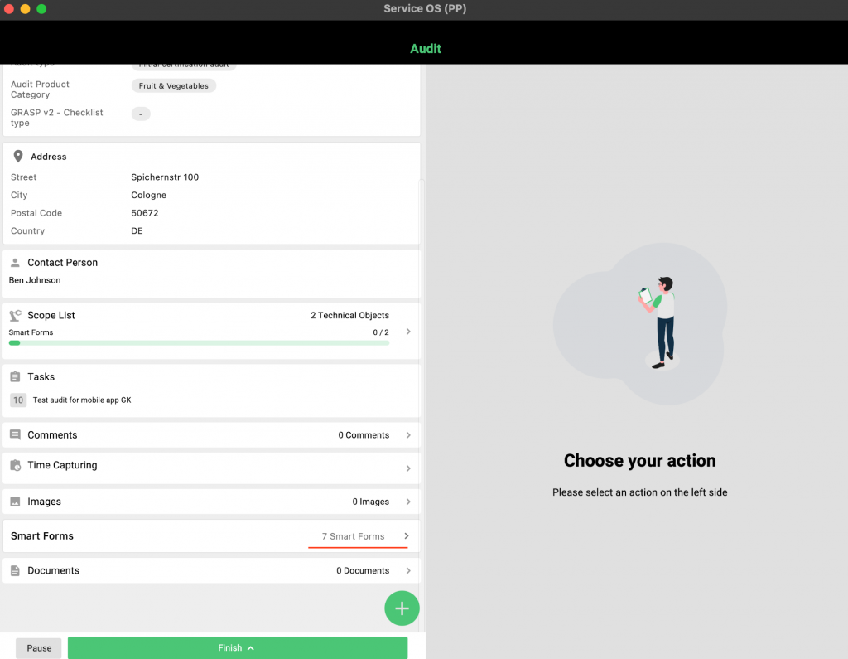This screenshot has height=659, width=848.
Task: Click the Comments speech bubble icon
Action: [15, 435]
